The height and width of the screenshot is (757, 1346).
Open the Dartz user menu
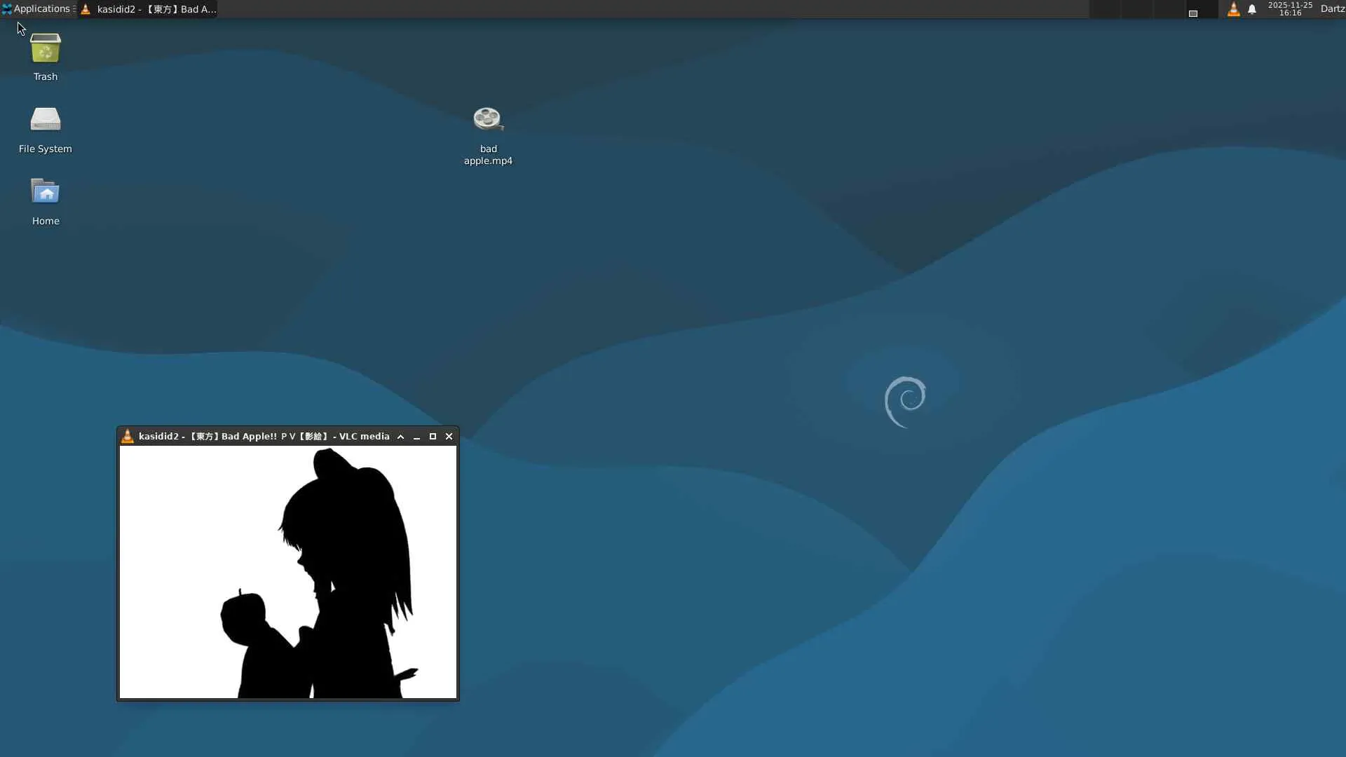(x=1332, y=9)
